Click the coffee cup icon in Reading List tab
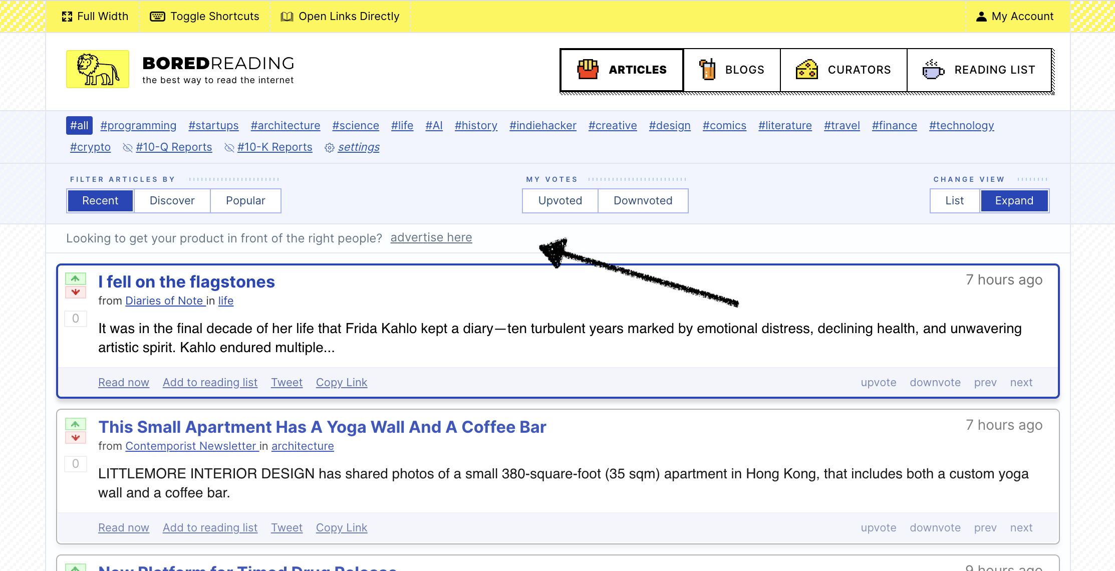This screenshot has width=1115, height=571. [x=933, y=70]
